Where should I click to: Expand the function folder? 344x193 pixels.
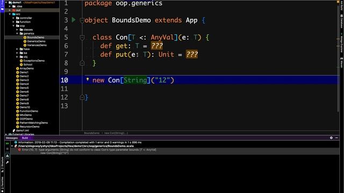(13, 22)
